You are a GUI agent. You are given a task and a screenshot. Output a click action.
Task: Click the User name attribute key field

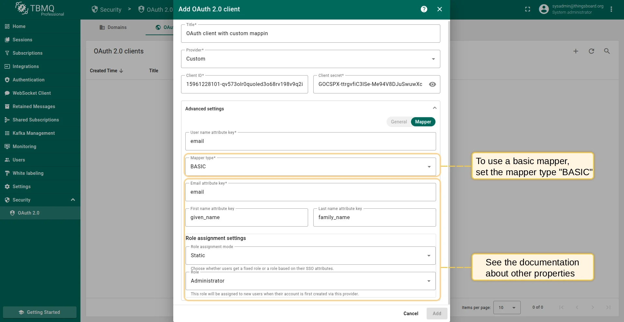point(310,141)
